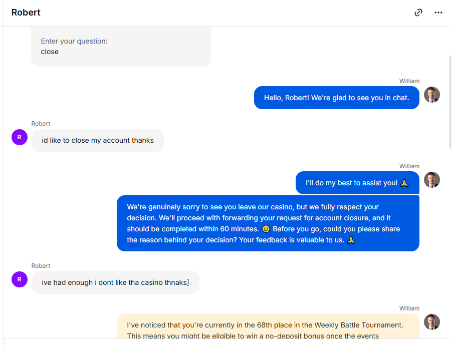Copy the chat link icon
Screen dimensions: 451x351
point(418,13)
